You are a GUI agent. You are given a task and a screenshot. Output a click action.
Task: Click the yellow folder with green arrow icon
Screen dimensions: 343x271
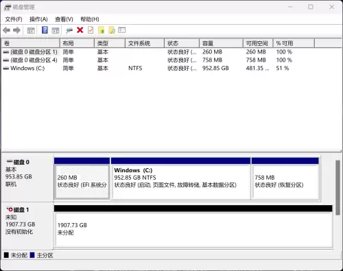pos(101,30)
